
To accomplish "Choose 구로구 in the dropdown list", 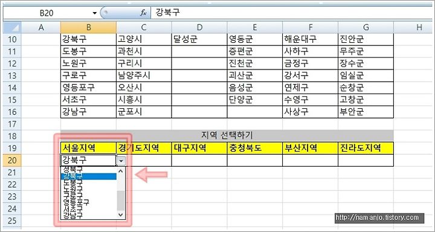I will [x=88, y=195].
